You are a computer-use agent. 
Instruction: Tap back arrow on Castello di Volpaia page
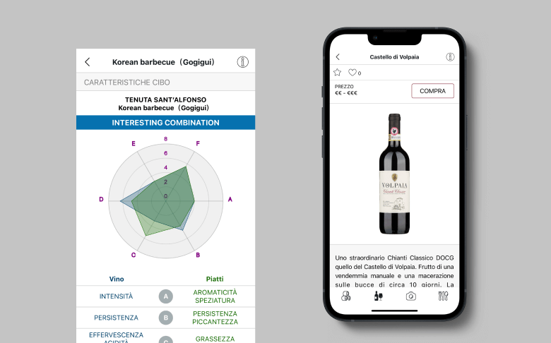pyautogui.click(x=338, y=57)
